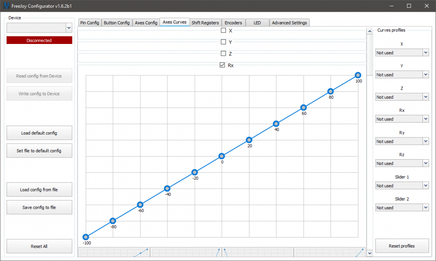Click Write config to Device button
Image resolution: width=436 pixels, height=261 pixels.
pyautogui.click(x=39, y=94)
